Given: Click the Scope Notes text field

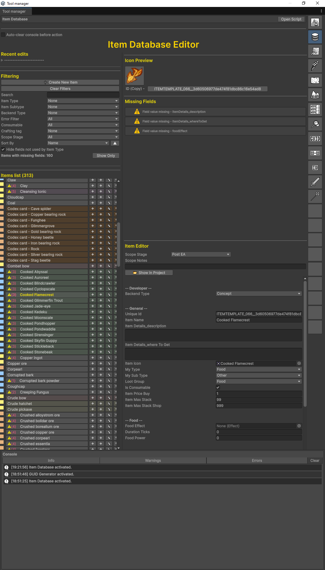Looking at the screenshot, I should point(215,266).
